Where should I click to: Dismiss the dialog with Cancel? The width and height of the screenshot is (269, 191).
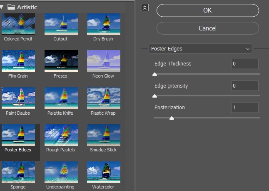pos(208,28)
